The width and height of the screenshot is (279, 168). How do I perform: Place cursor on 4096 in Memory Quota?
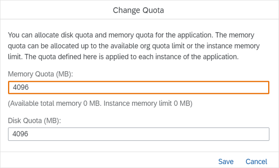[x=21, y=88]
